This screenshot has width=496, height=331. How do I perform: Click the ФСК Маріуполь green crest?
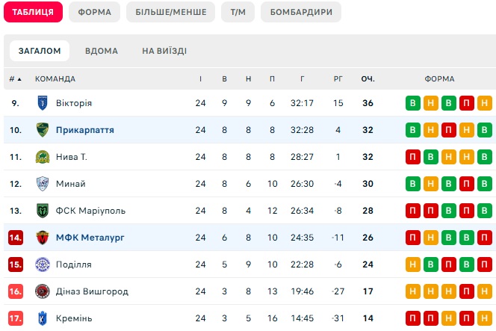point(43,211)
